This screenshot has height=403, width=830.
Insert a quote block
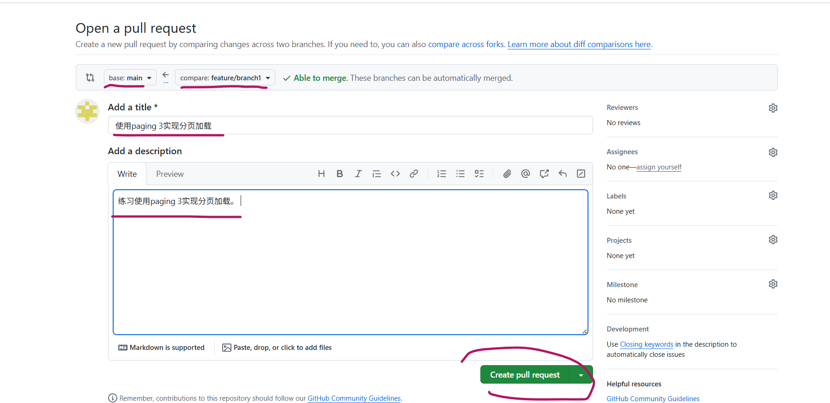377,174
